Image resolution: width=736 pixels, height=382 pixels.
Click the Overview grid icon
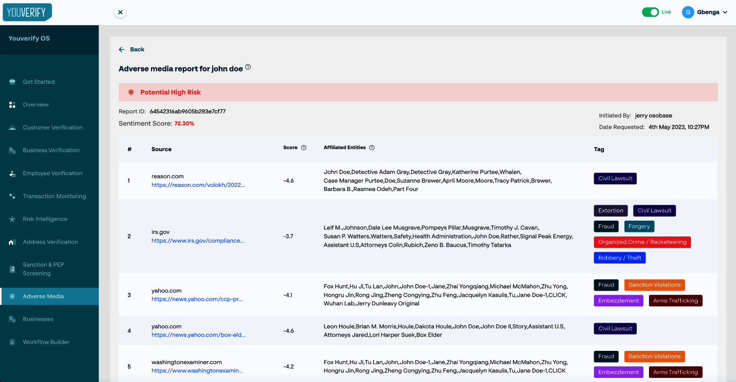(x=12, y=105)
